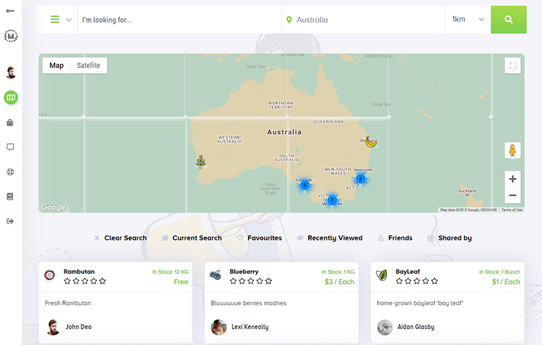Open the Rambutan listing title

point(79,271)
